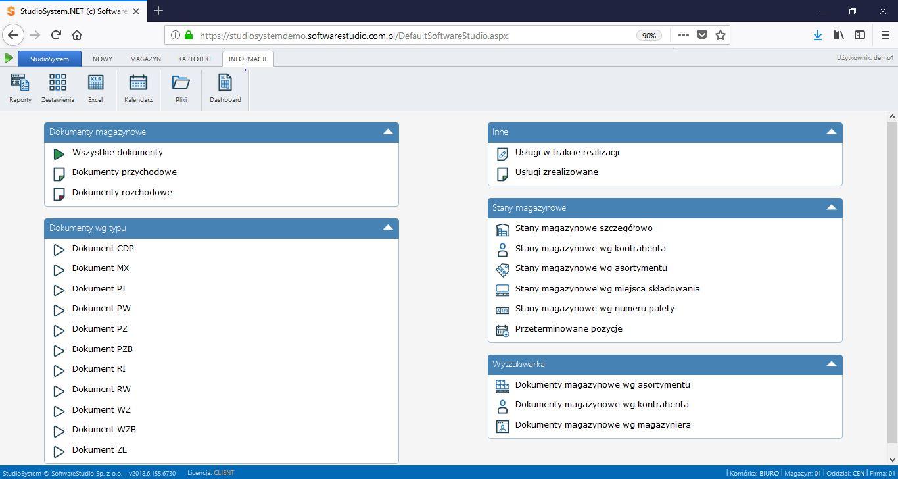The height and width of the screenshot is (479, 898).
Task: Click icon for Dokumenty wg magazyniera
Action: point(502,426)
